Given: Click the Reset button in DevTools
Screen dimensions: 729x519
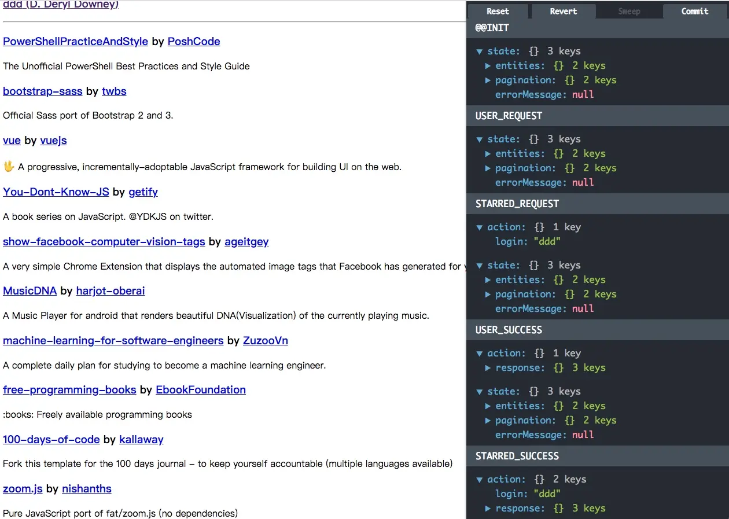Looking at the screenshot, I should (498, 11).
